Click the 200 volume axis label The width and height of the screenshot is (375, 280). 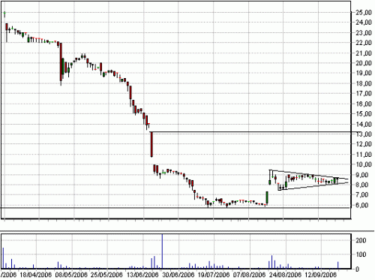pyautogui.click(x=361, y=240)
